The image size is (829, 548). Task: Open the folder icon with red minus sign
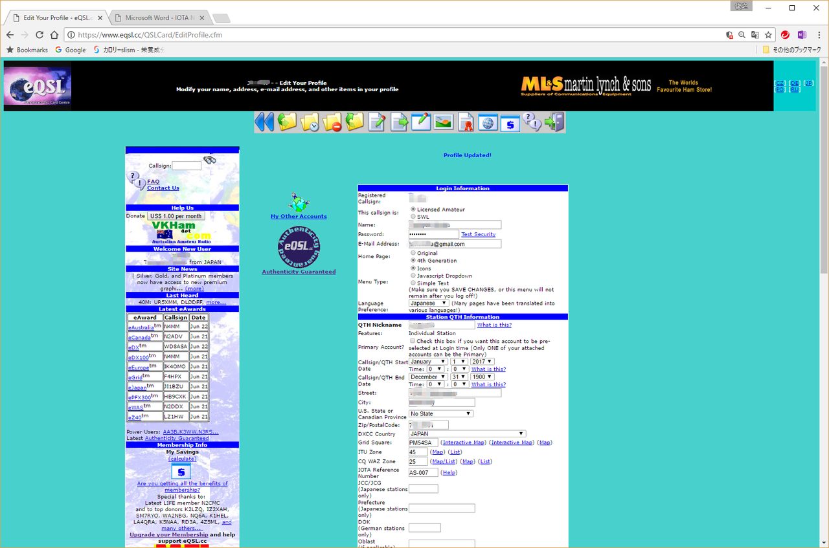pyautogui.click(x=332, y=122)
